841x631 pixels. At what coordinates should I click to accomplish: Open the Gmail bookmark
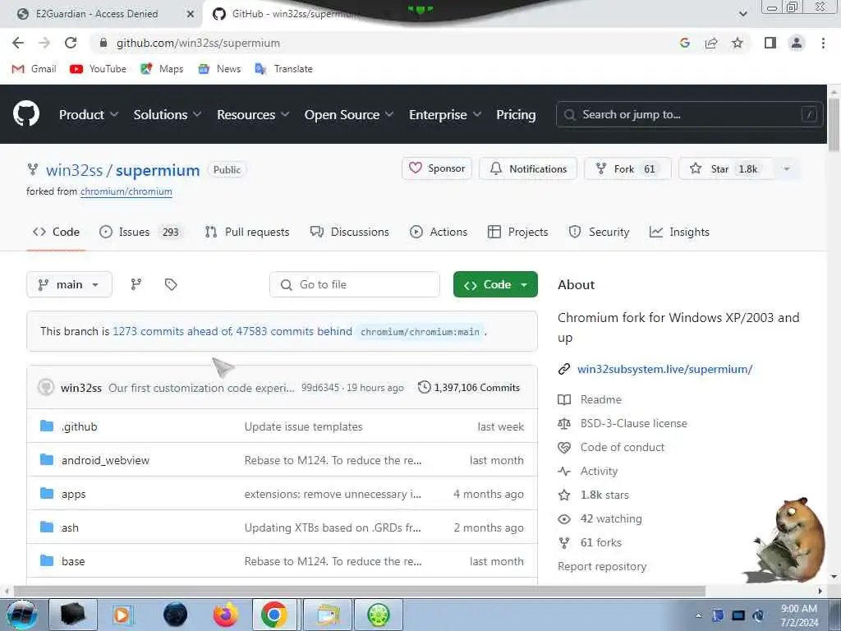(34, 69)
